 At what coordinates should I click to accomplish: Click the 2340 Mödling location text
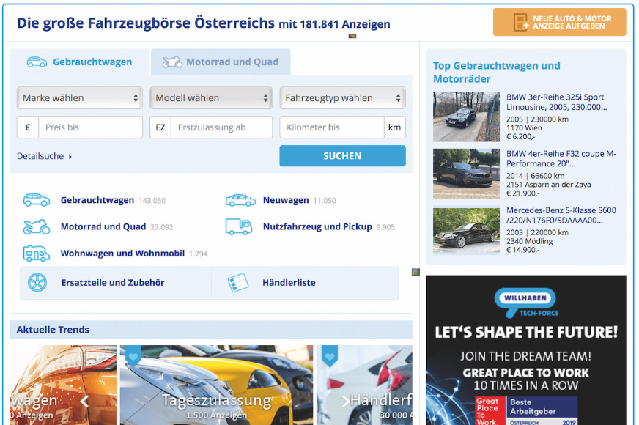pos(529,241)
